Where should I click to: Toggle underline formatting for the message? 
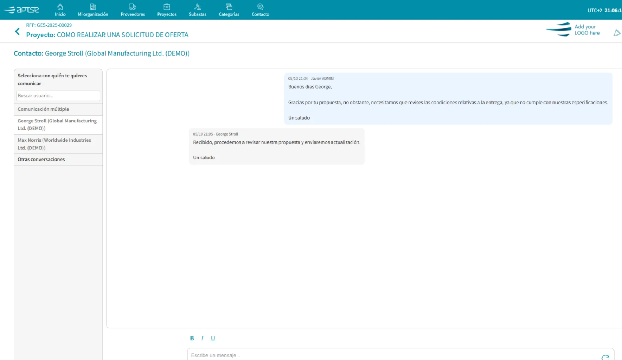coord(213,338)
